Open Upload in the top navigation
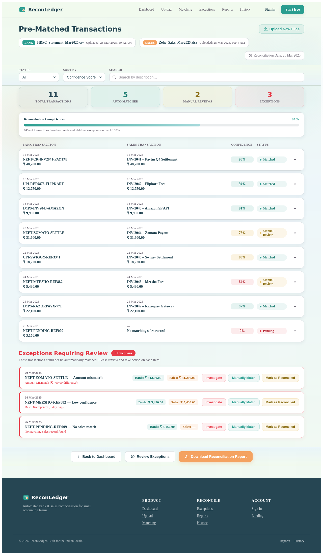Screen dimensions: 323x555 (x=166, y=10)
